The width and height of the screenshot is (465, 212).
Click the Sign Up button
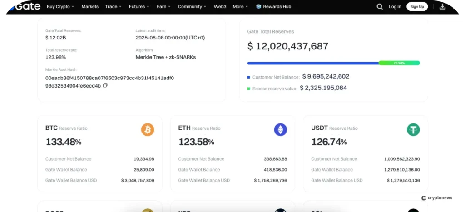coord(417,6)
